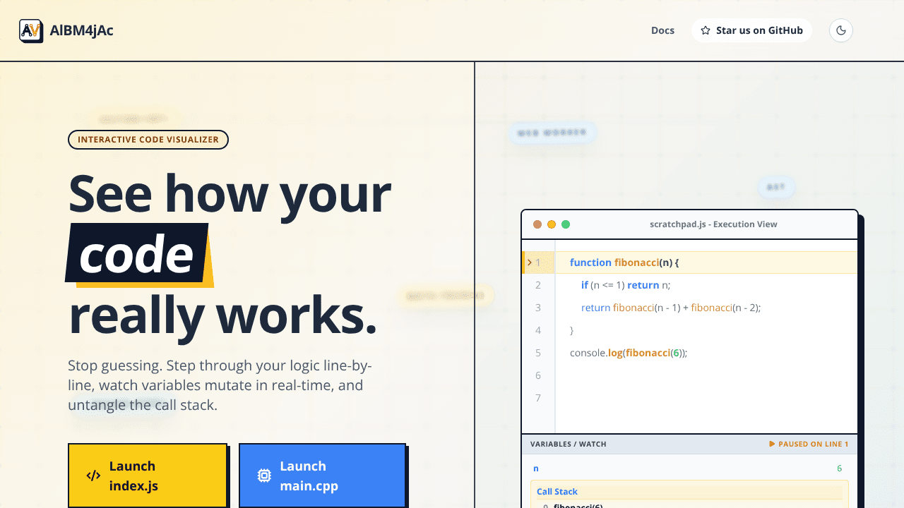Click INTERACTIVE CODE VISUALIZER badge
The height and width of the screenshot is (508, 904).
148,140
